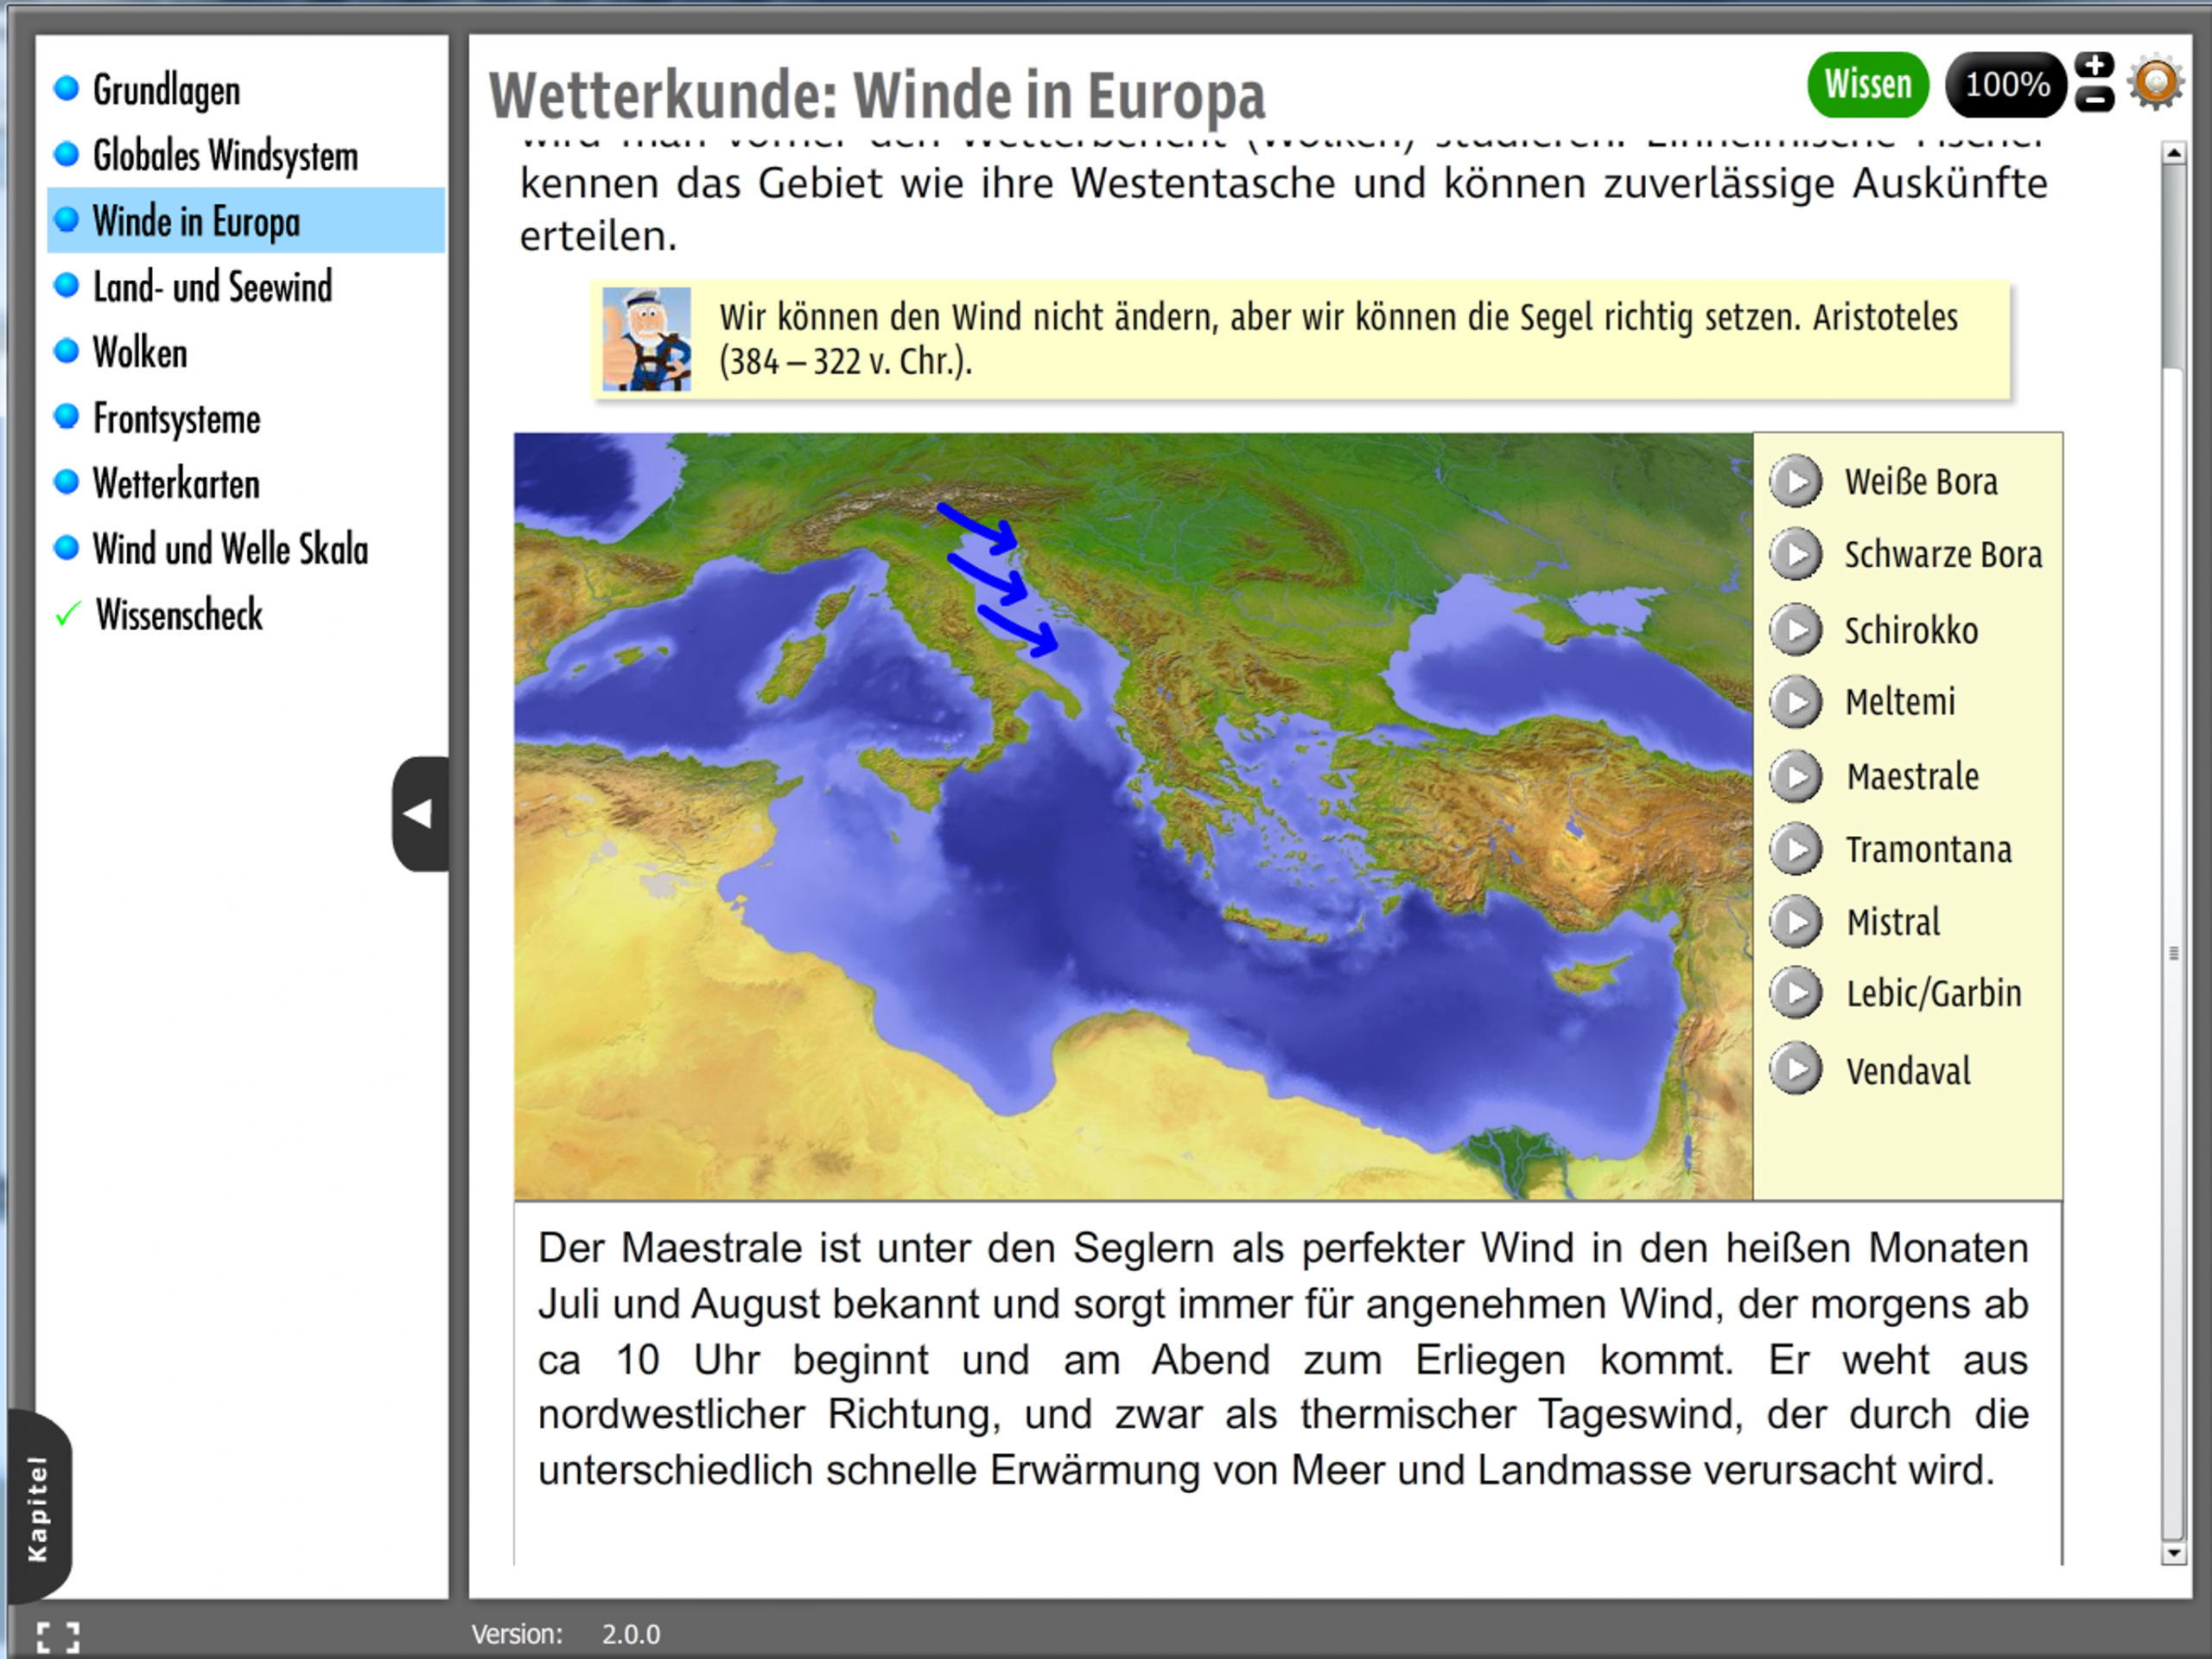Viewport: 2212px width, 1659px height.
Task: Start the Schirokko wind playback
Action: click(1796, 630)
